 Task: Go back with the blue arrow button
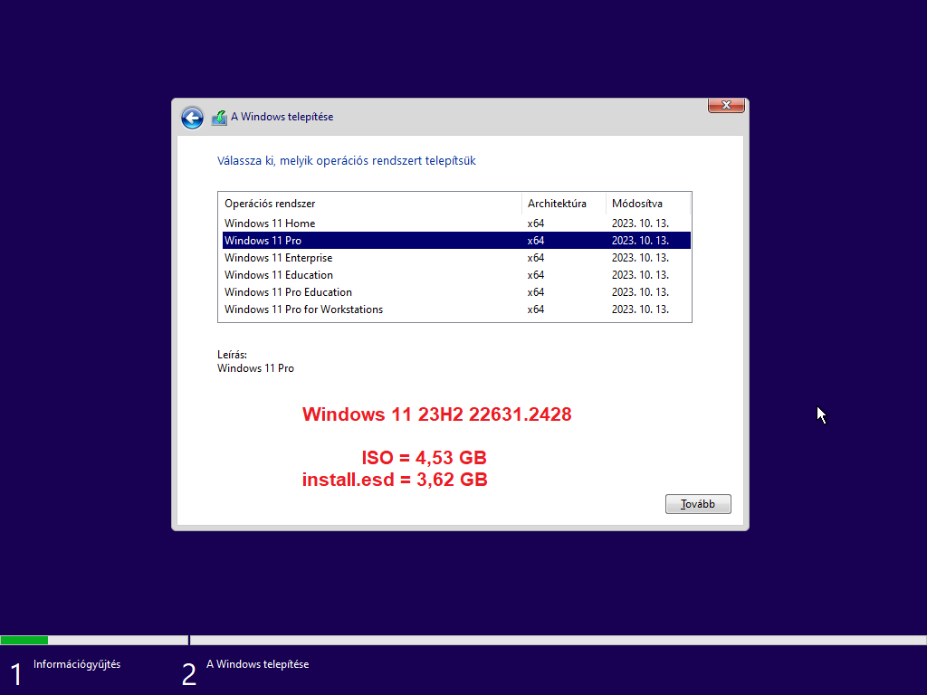point(192,118)
